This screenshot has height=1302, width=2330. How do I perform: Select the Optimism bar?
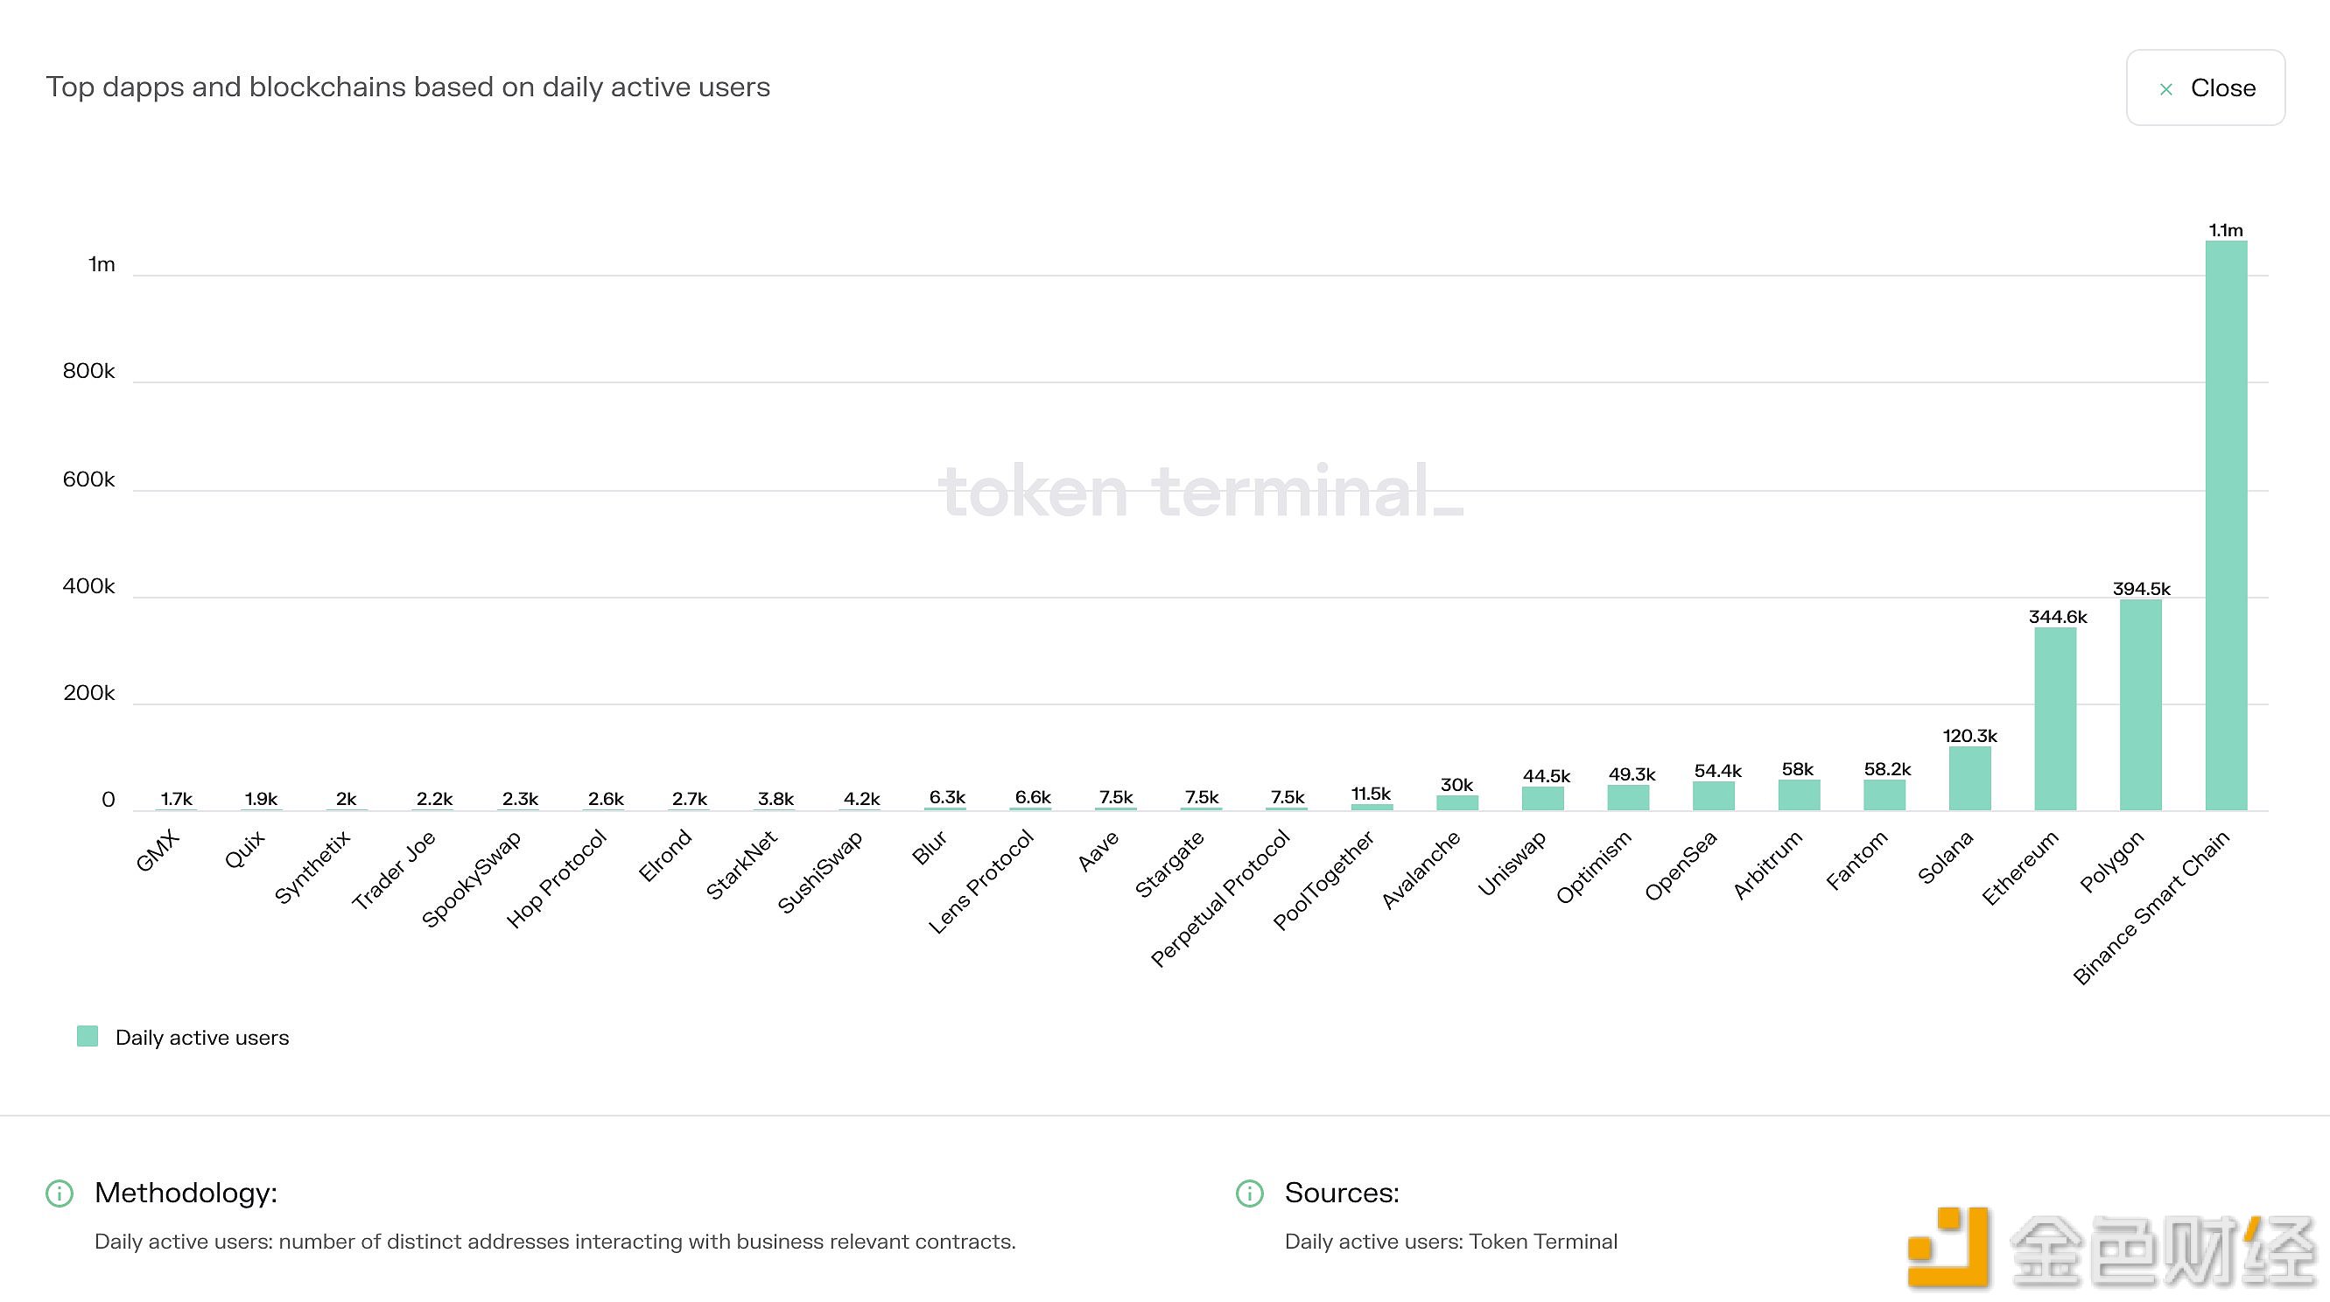coord(1627,797)
